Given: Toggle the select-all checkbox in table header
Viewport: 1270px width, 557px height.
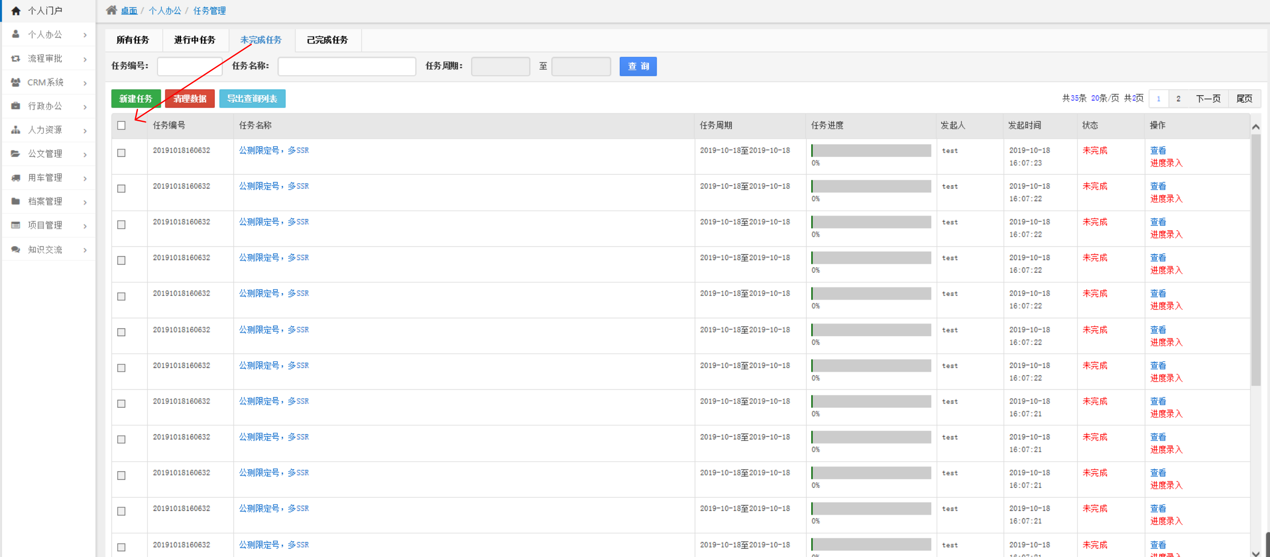Looking at the screenshot, I should tap(121, 125).
